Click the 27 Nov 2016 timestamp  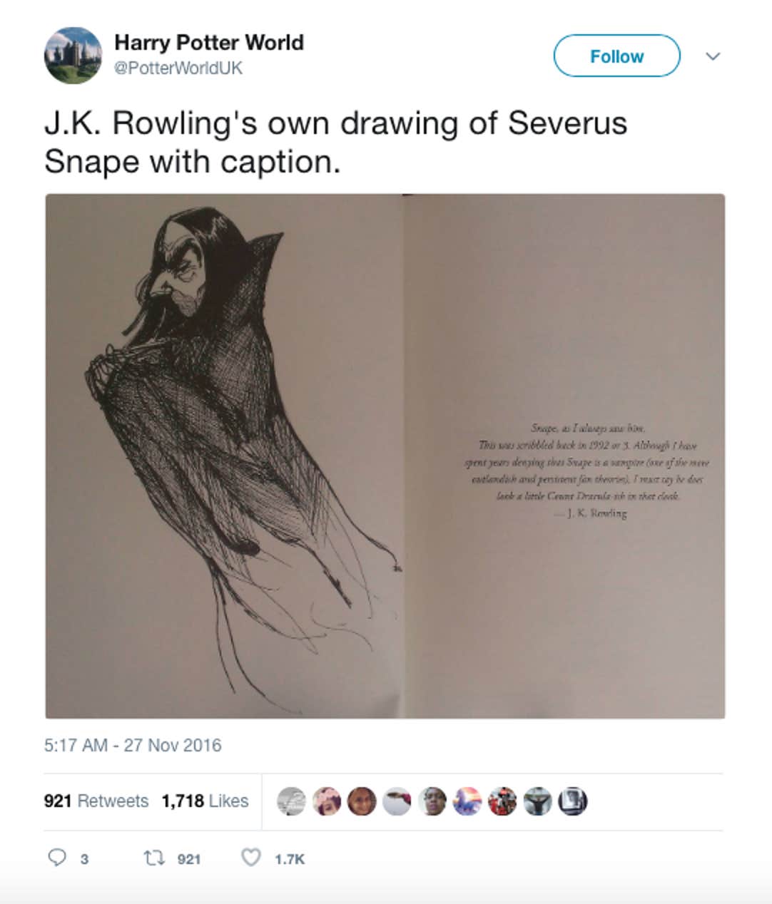[133, 746]
